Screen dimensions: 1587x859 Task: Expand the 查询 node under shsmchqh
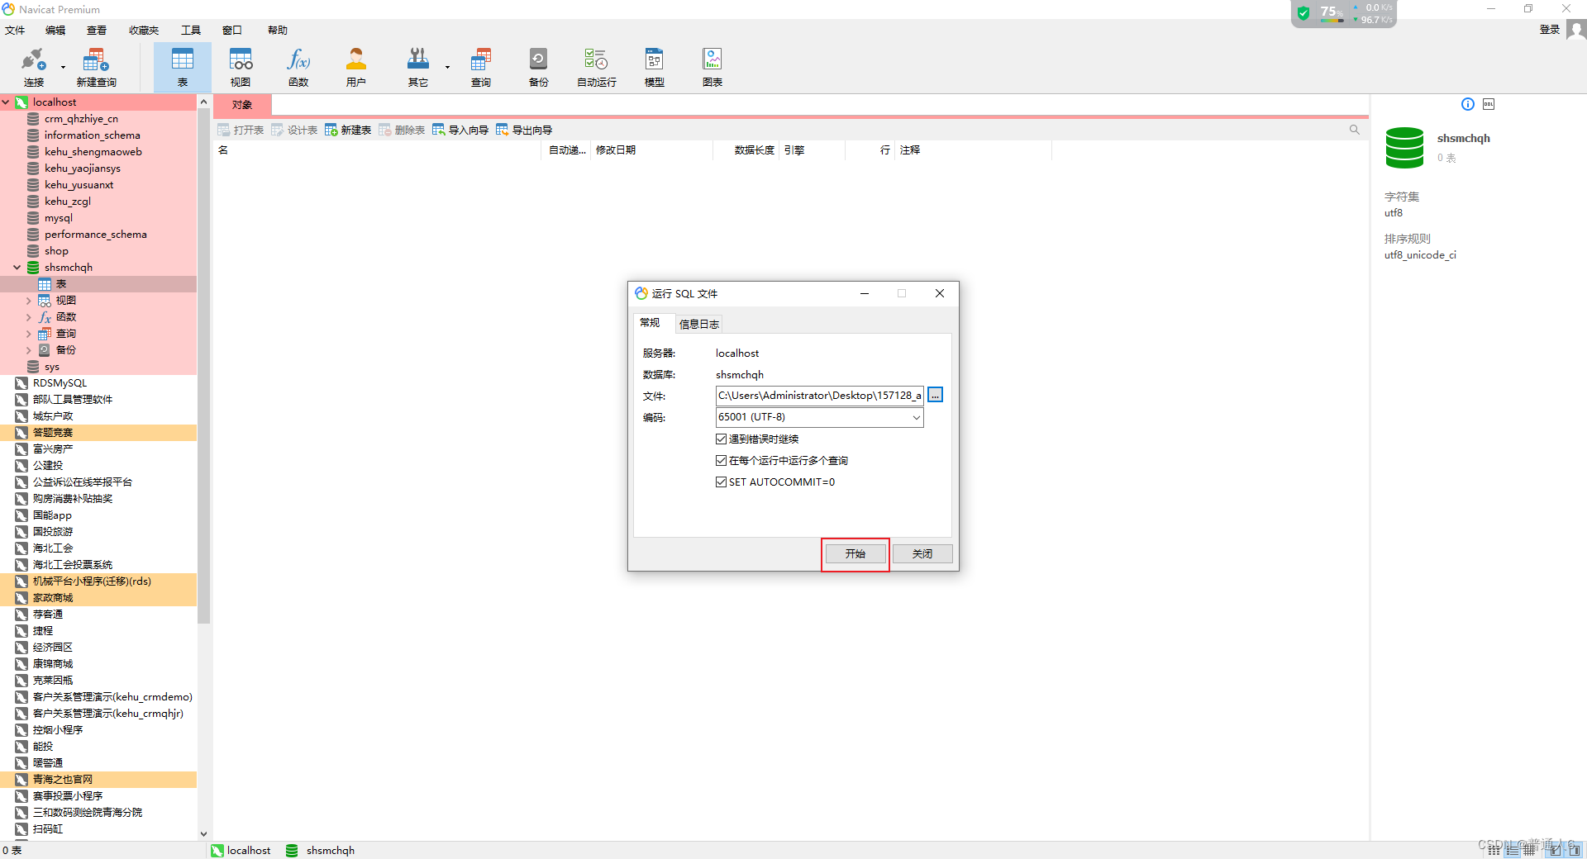[x=29, y=334]
